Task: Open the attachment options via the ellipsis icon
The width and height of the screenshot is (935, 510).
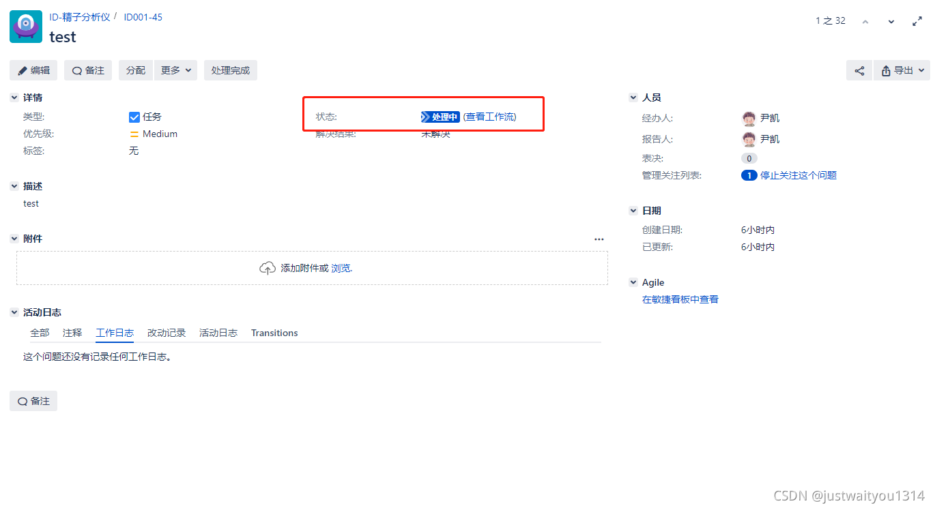Action: (x=599, y=239)
